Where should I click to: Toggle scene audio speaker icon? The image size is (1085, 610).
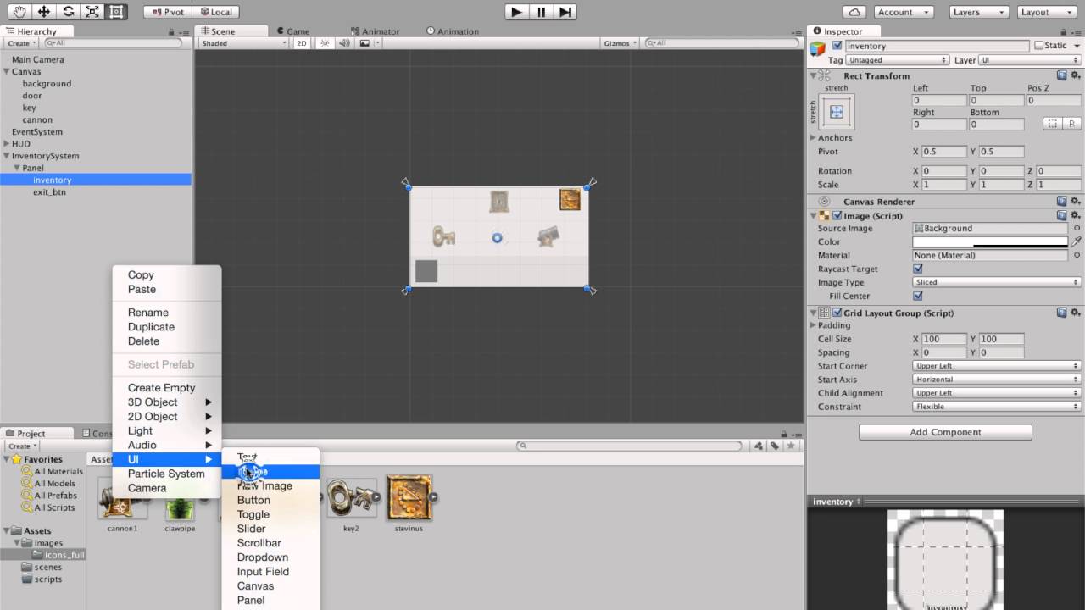click(x=344, y=43)
